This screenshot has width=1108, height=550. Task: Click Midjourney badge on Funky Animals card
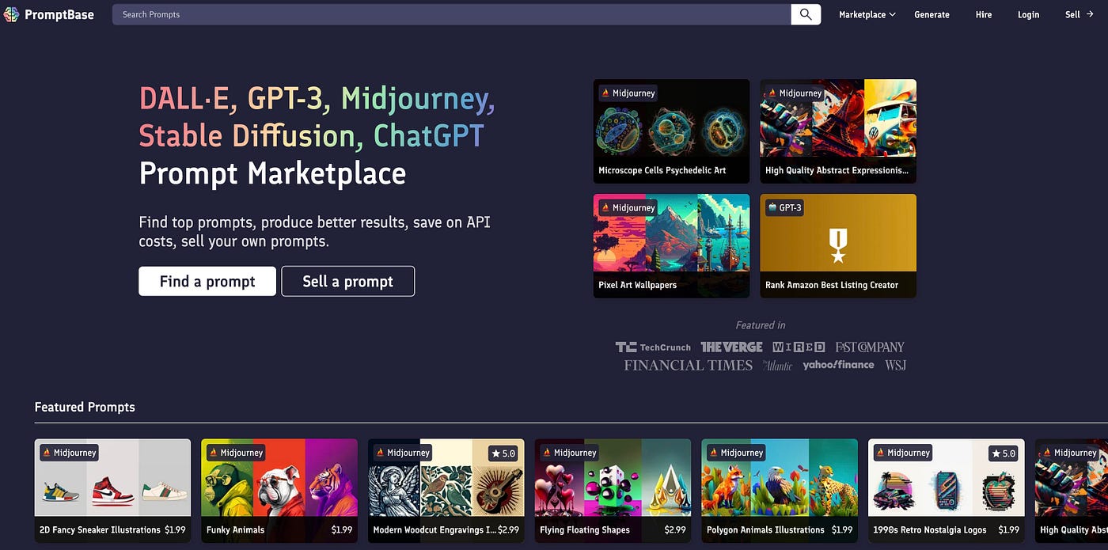237,453
